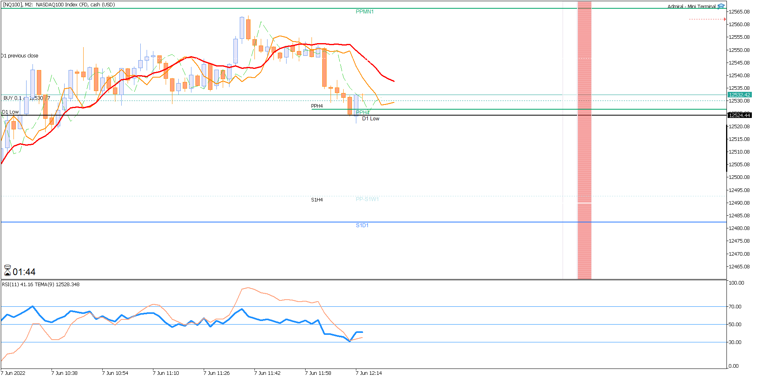Click the D1 previous close label
The height and width of the screenshot is (378, 757).
[x=19, y=56]
